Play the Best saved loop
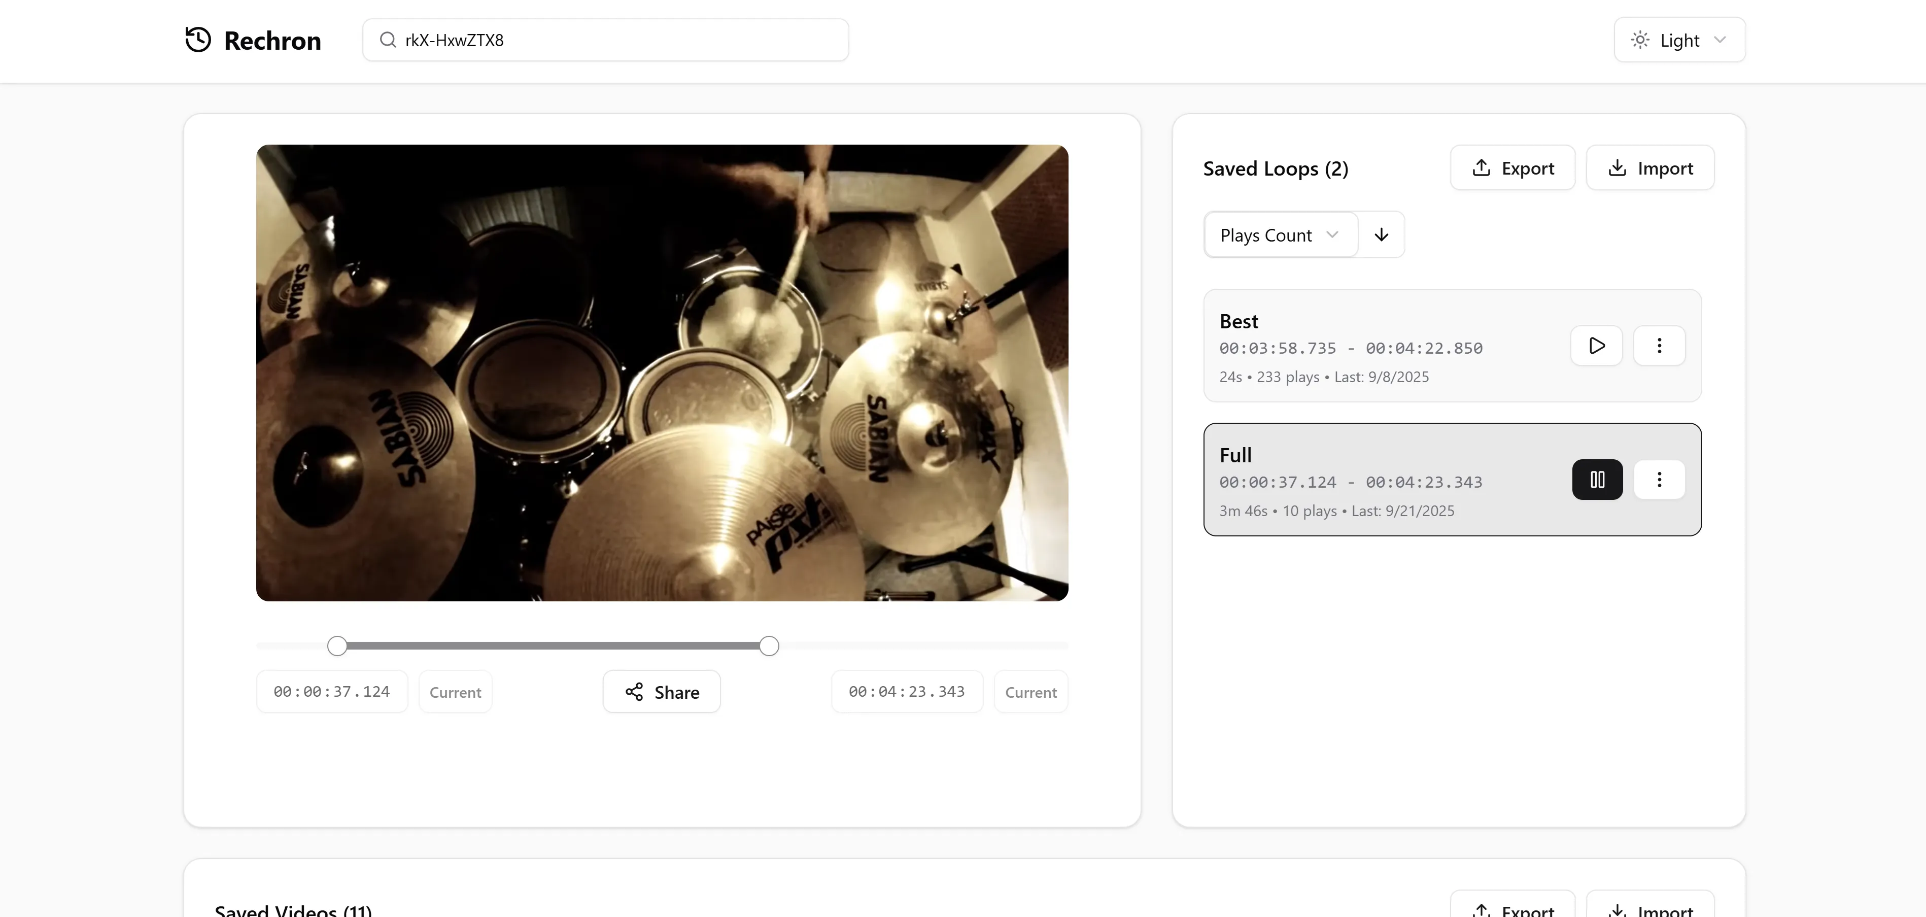Viewport: 1926px width, 917px height. pos(1596,346)
